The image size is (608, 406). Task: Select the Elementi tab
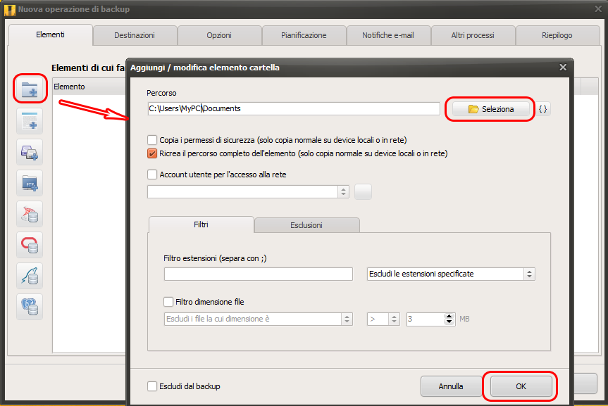tap(51, 35)
